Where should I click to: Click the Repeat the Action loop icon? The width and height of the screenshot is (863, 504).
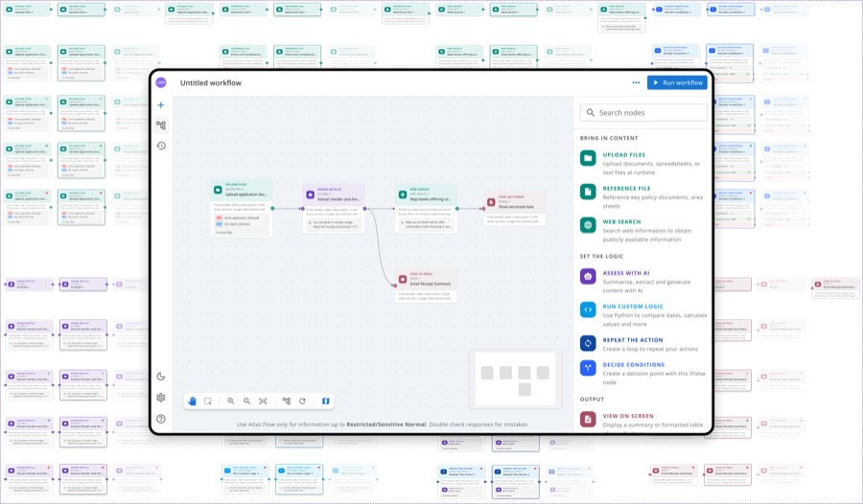tap(588, 343)
